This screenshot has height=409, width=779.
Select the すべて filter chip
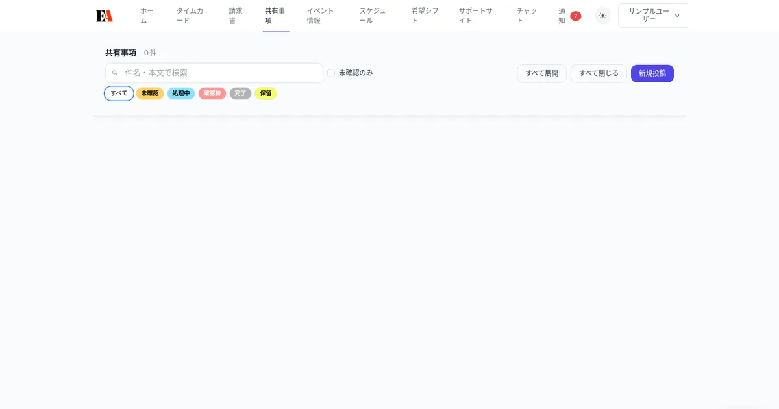119,93
